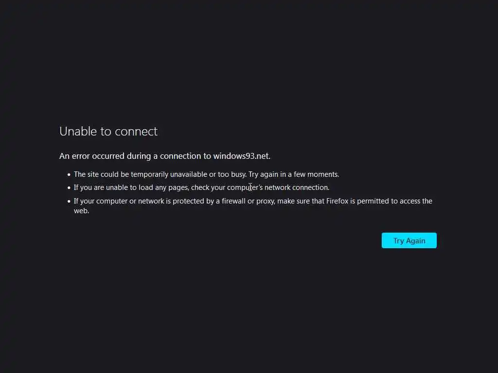Screen dimensions: 498x373
Task: Click the word 'Unable' in page title
Action: (x=78, y=131)
